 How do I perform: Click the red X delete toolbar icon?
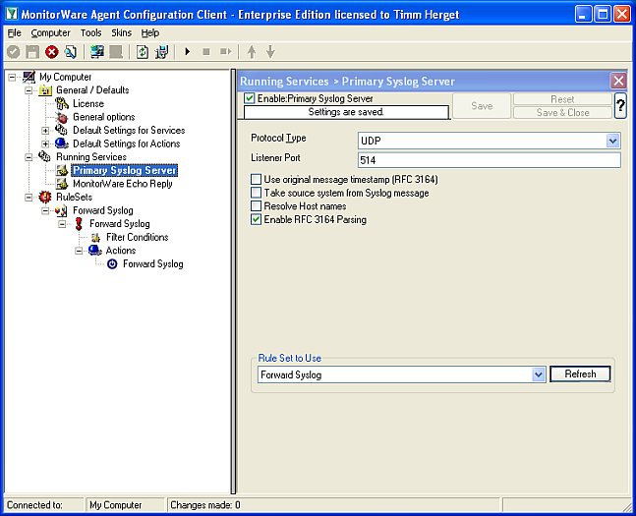(x=52, y=51)
